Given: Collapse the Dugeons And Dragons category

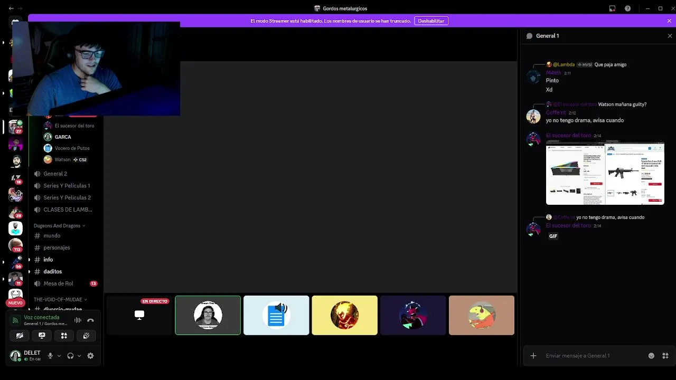Looking at the screenshot, I should (59, 226).
